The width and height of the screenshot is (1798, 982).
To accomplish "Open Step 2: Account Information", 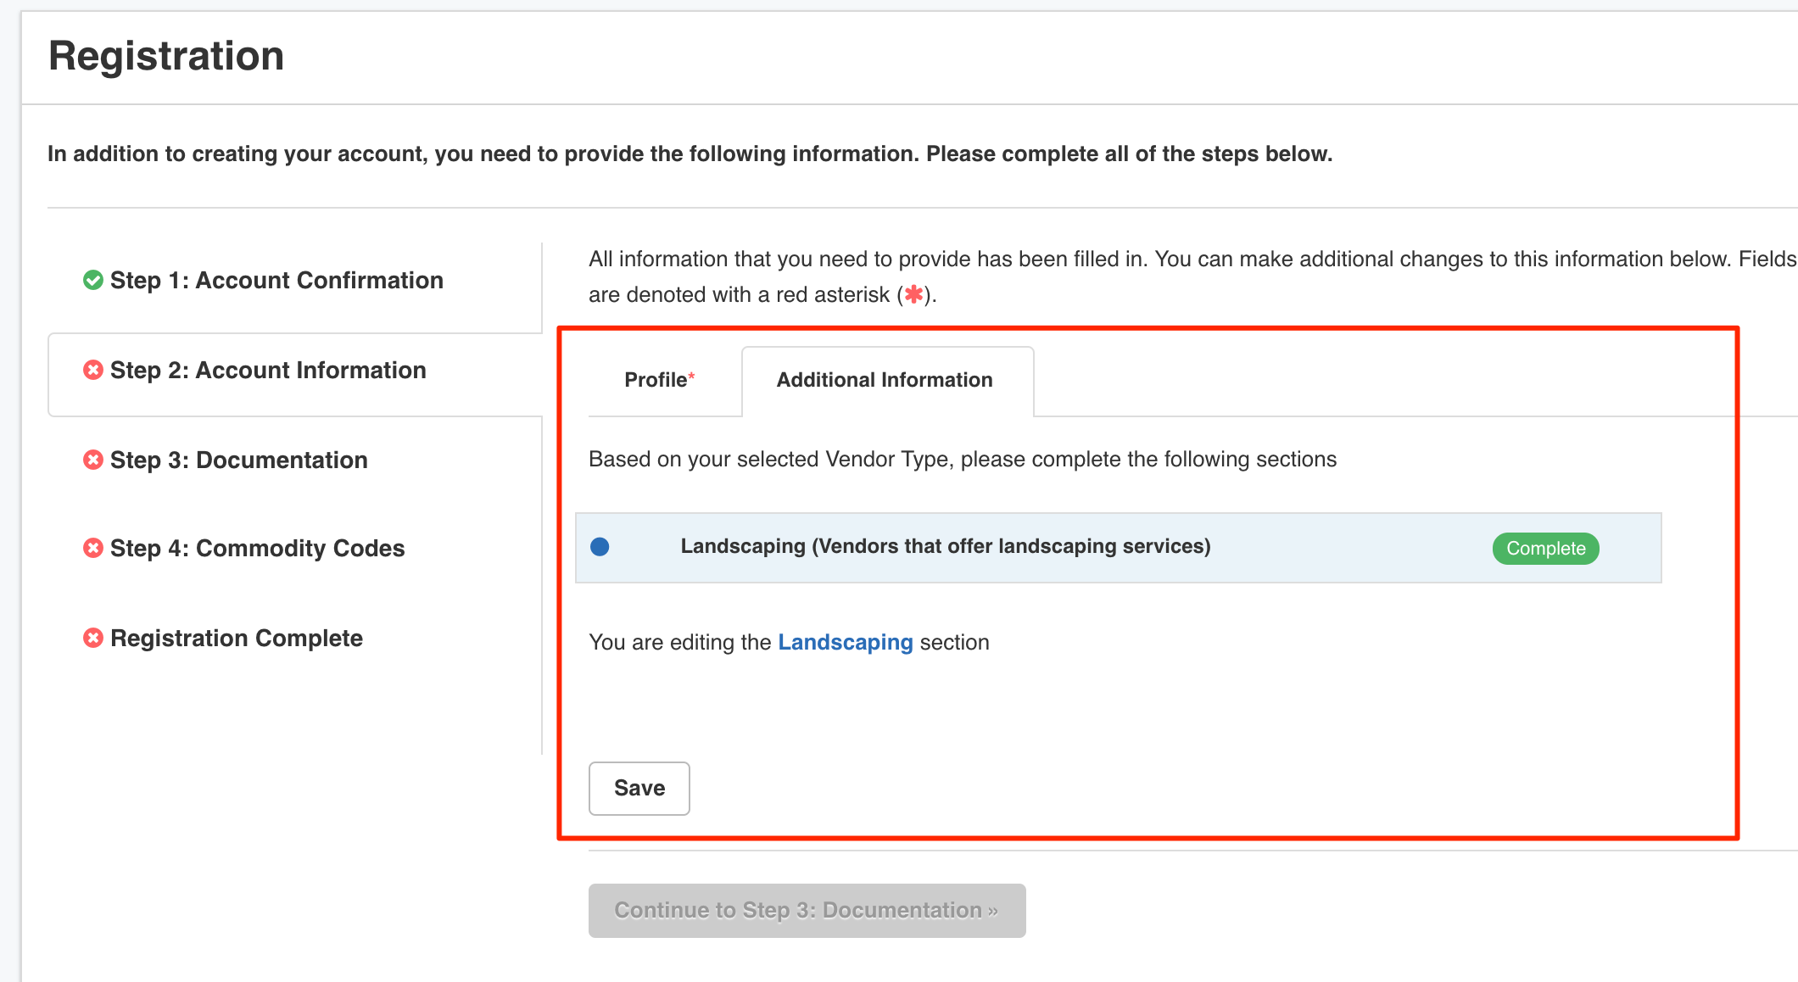I will point(268,370).
